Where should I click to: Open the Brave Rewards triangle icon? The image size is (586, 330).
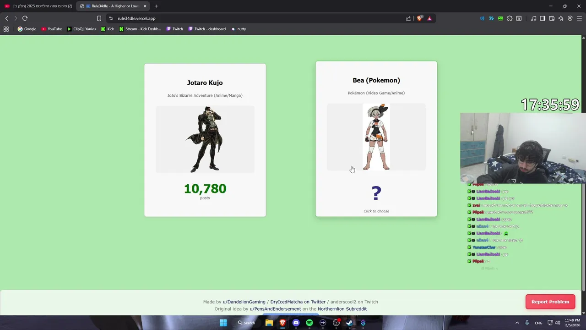point(429,18)
